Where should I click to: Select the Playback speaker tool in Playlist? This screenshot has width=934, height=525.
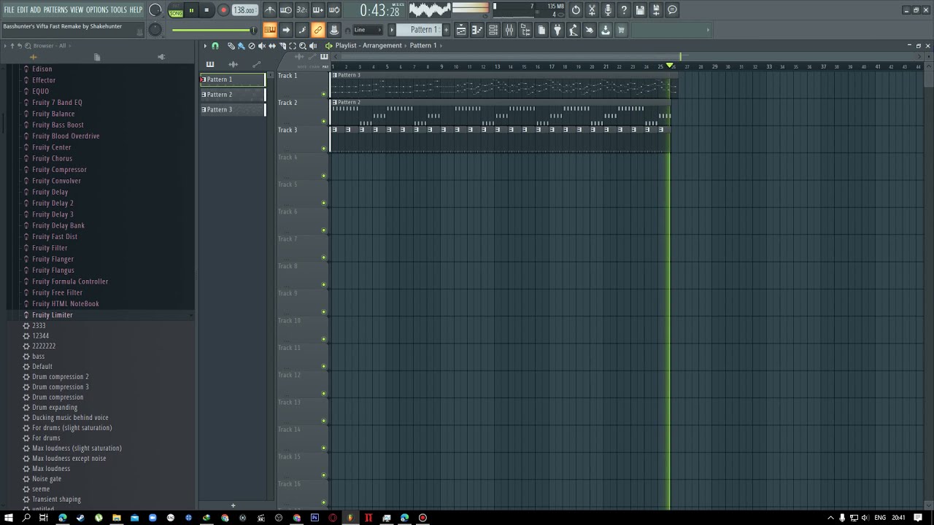point(313,46)
